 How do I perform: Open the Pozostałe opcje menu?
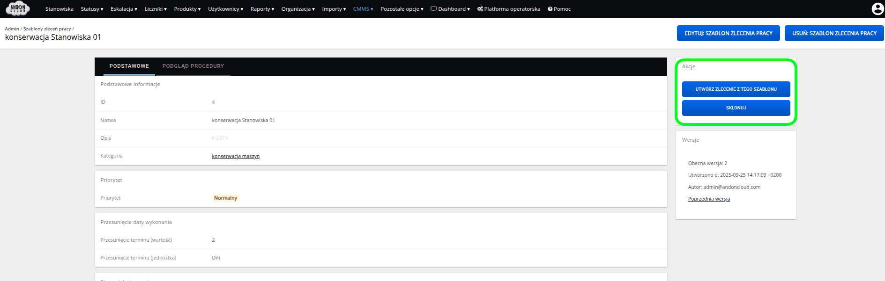tap(402, 9)
